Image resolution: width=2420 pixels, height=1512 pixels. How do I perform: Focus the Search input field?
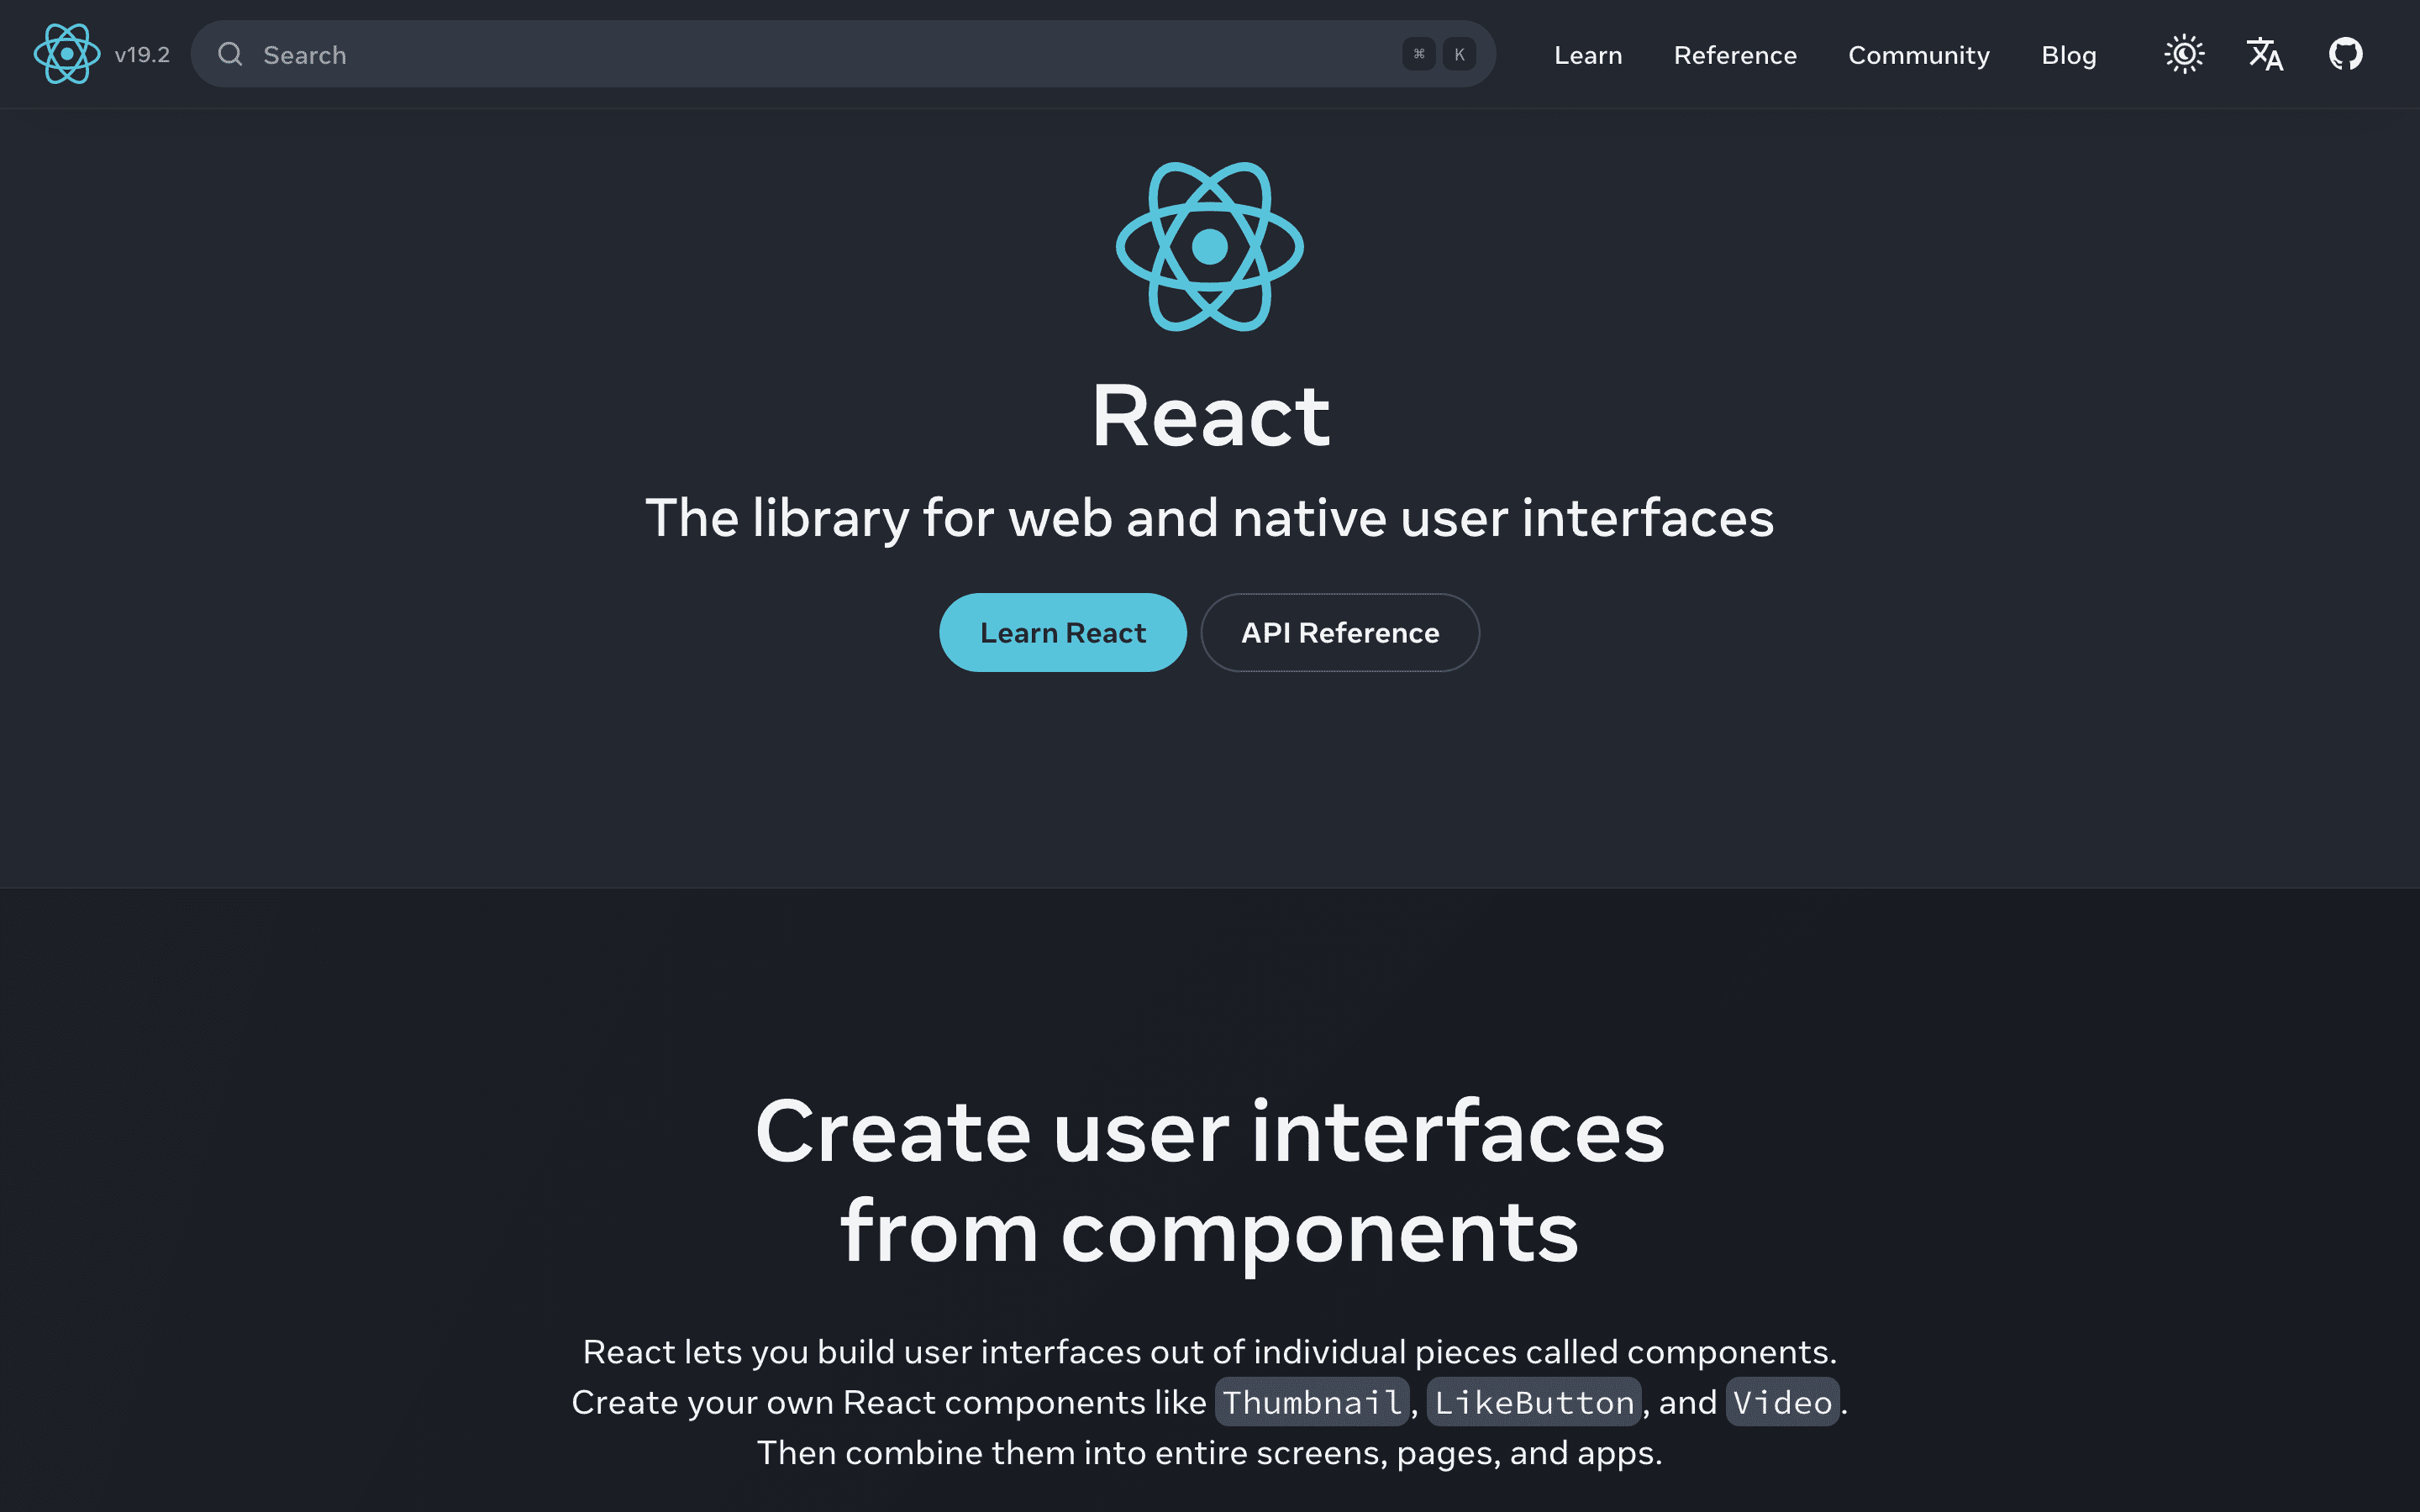coord(843,54)
